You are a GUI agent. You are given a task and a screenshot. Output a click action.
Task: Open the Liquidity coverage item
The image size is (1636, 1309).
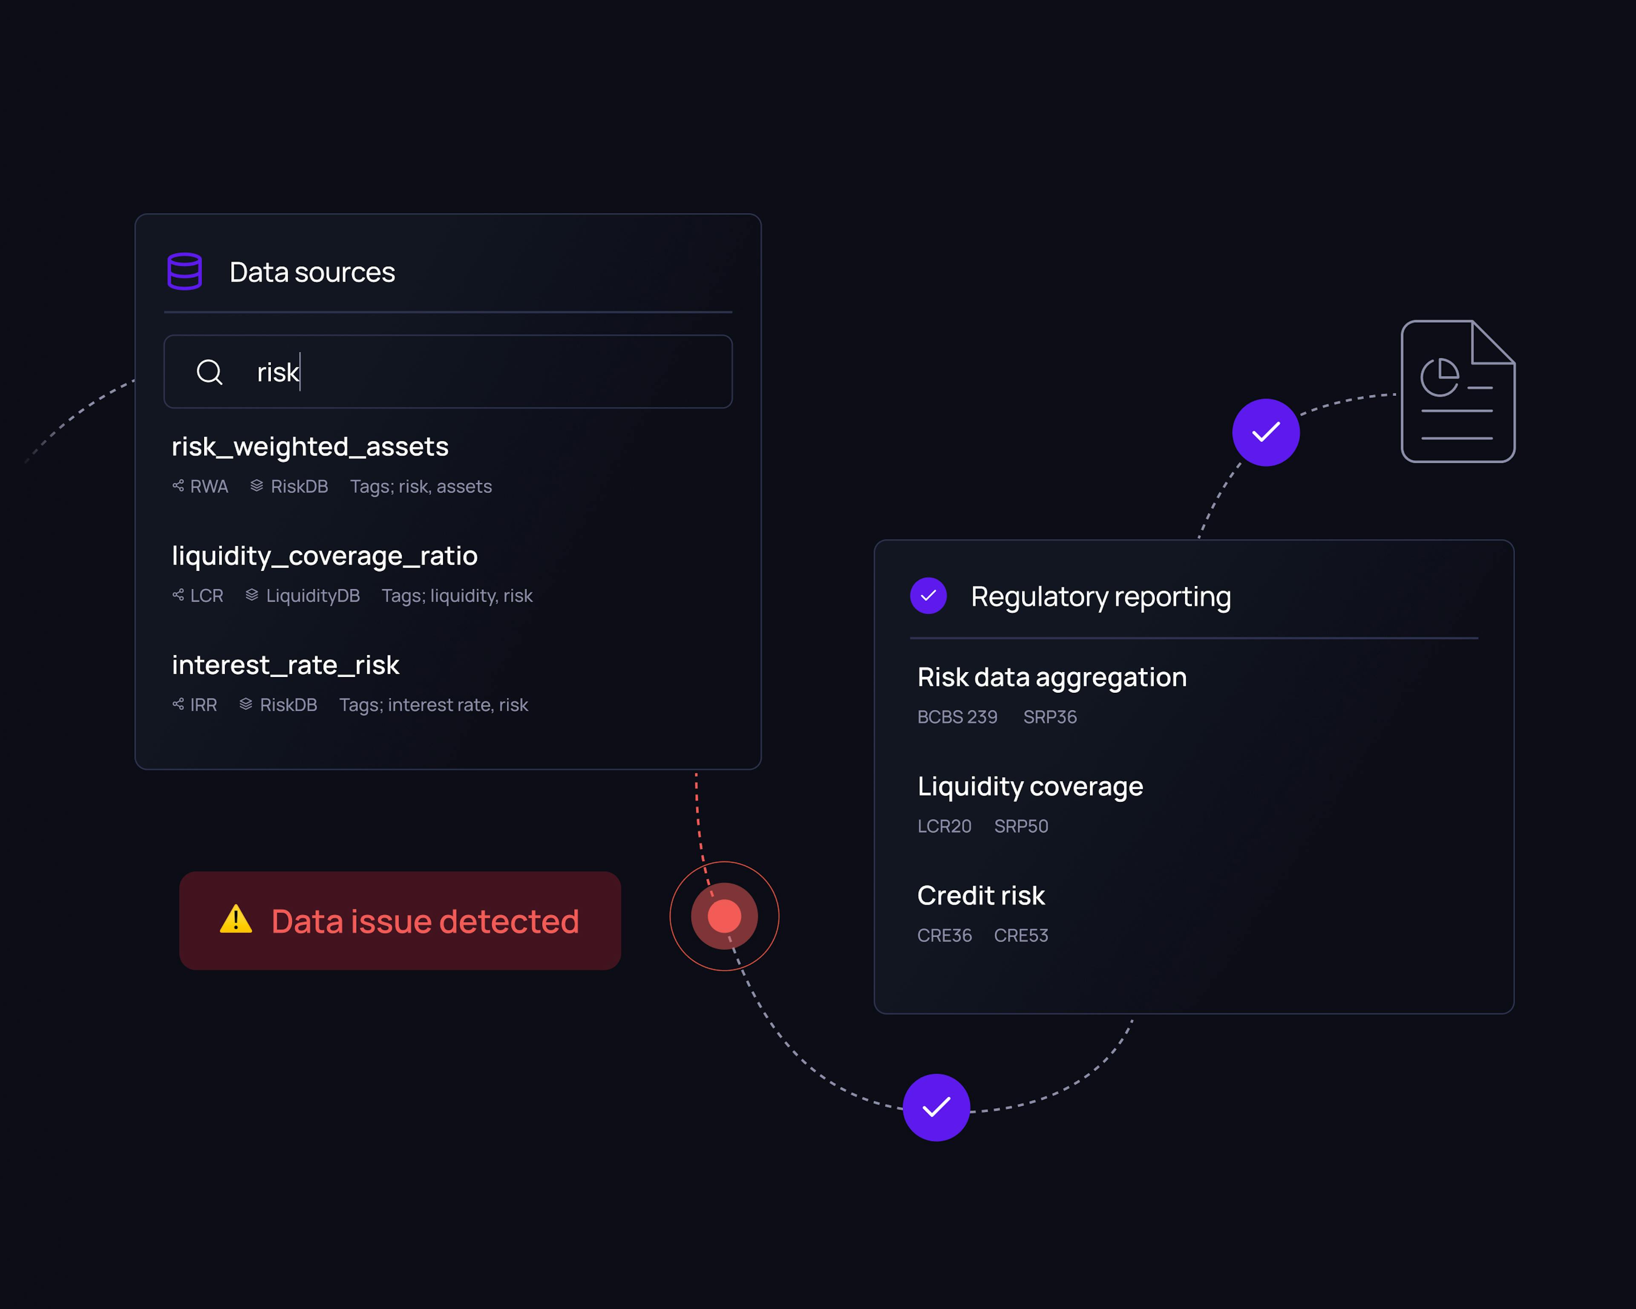tap(1030, 786)
